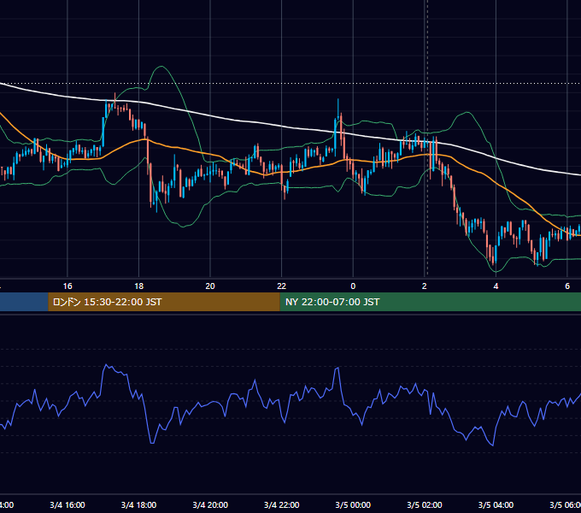Click the blue session bar before London

click(24, 302)
